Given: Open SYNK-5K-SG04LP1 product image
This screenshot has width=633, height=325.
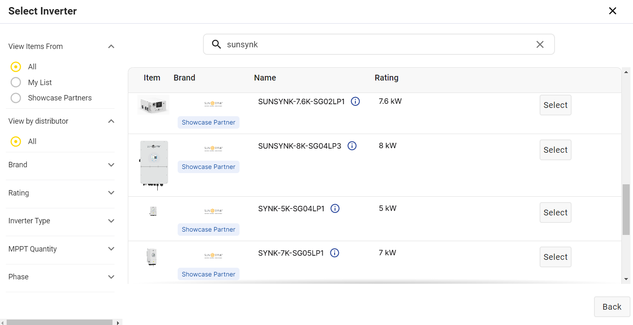Looking at the screenshot, I should (x=153, y=211).
